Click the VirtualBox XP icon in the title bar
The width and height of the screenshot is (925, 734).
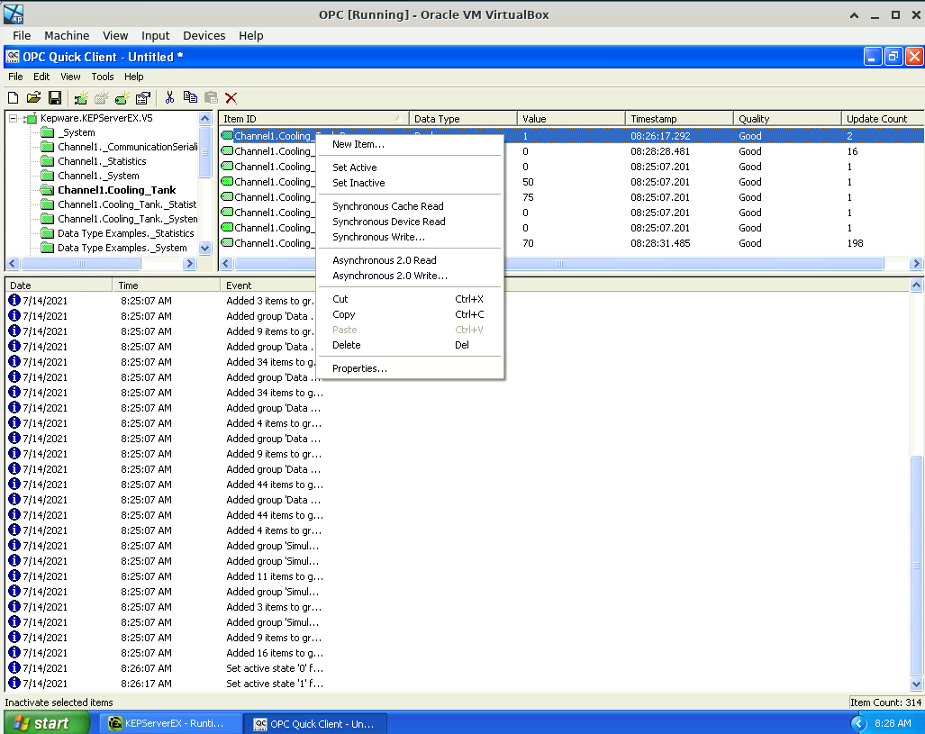click(x=14, y=14)
